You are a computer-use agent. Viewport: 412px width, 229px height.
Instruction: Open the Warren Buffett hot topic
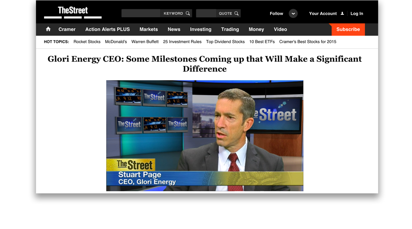145,42
